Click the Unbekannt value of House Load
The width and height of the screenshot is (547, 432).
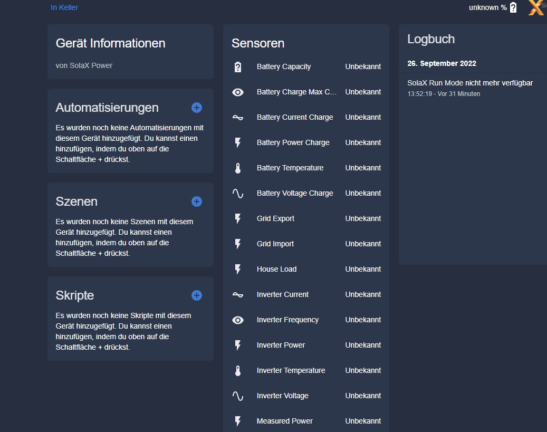point(363,269)
